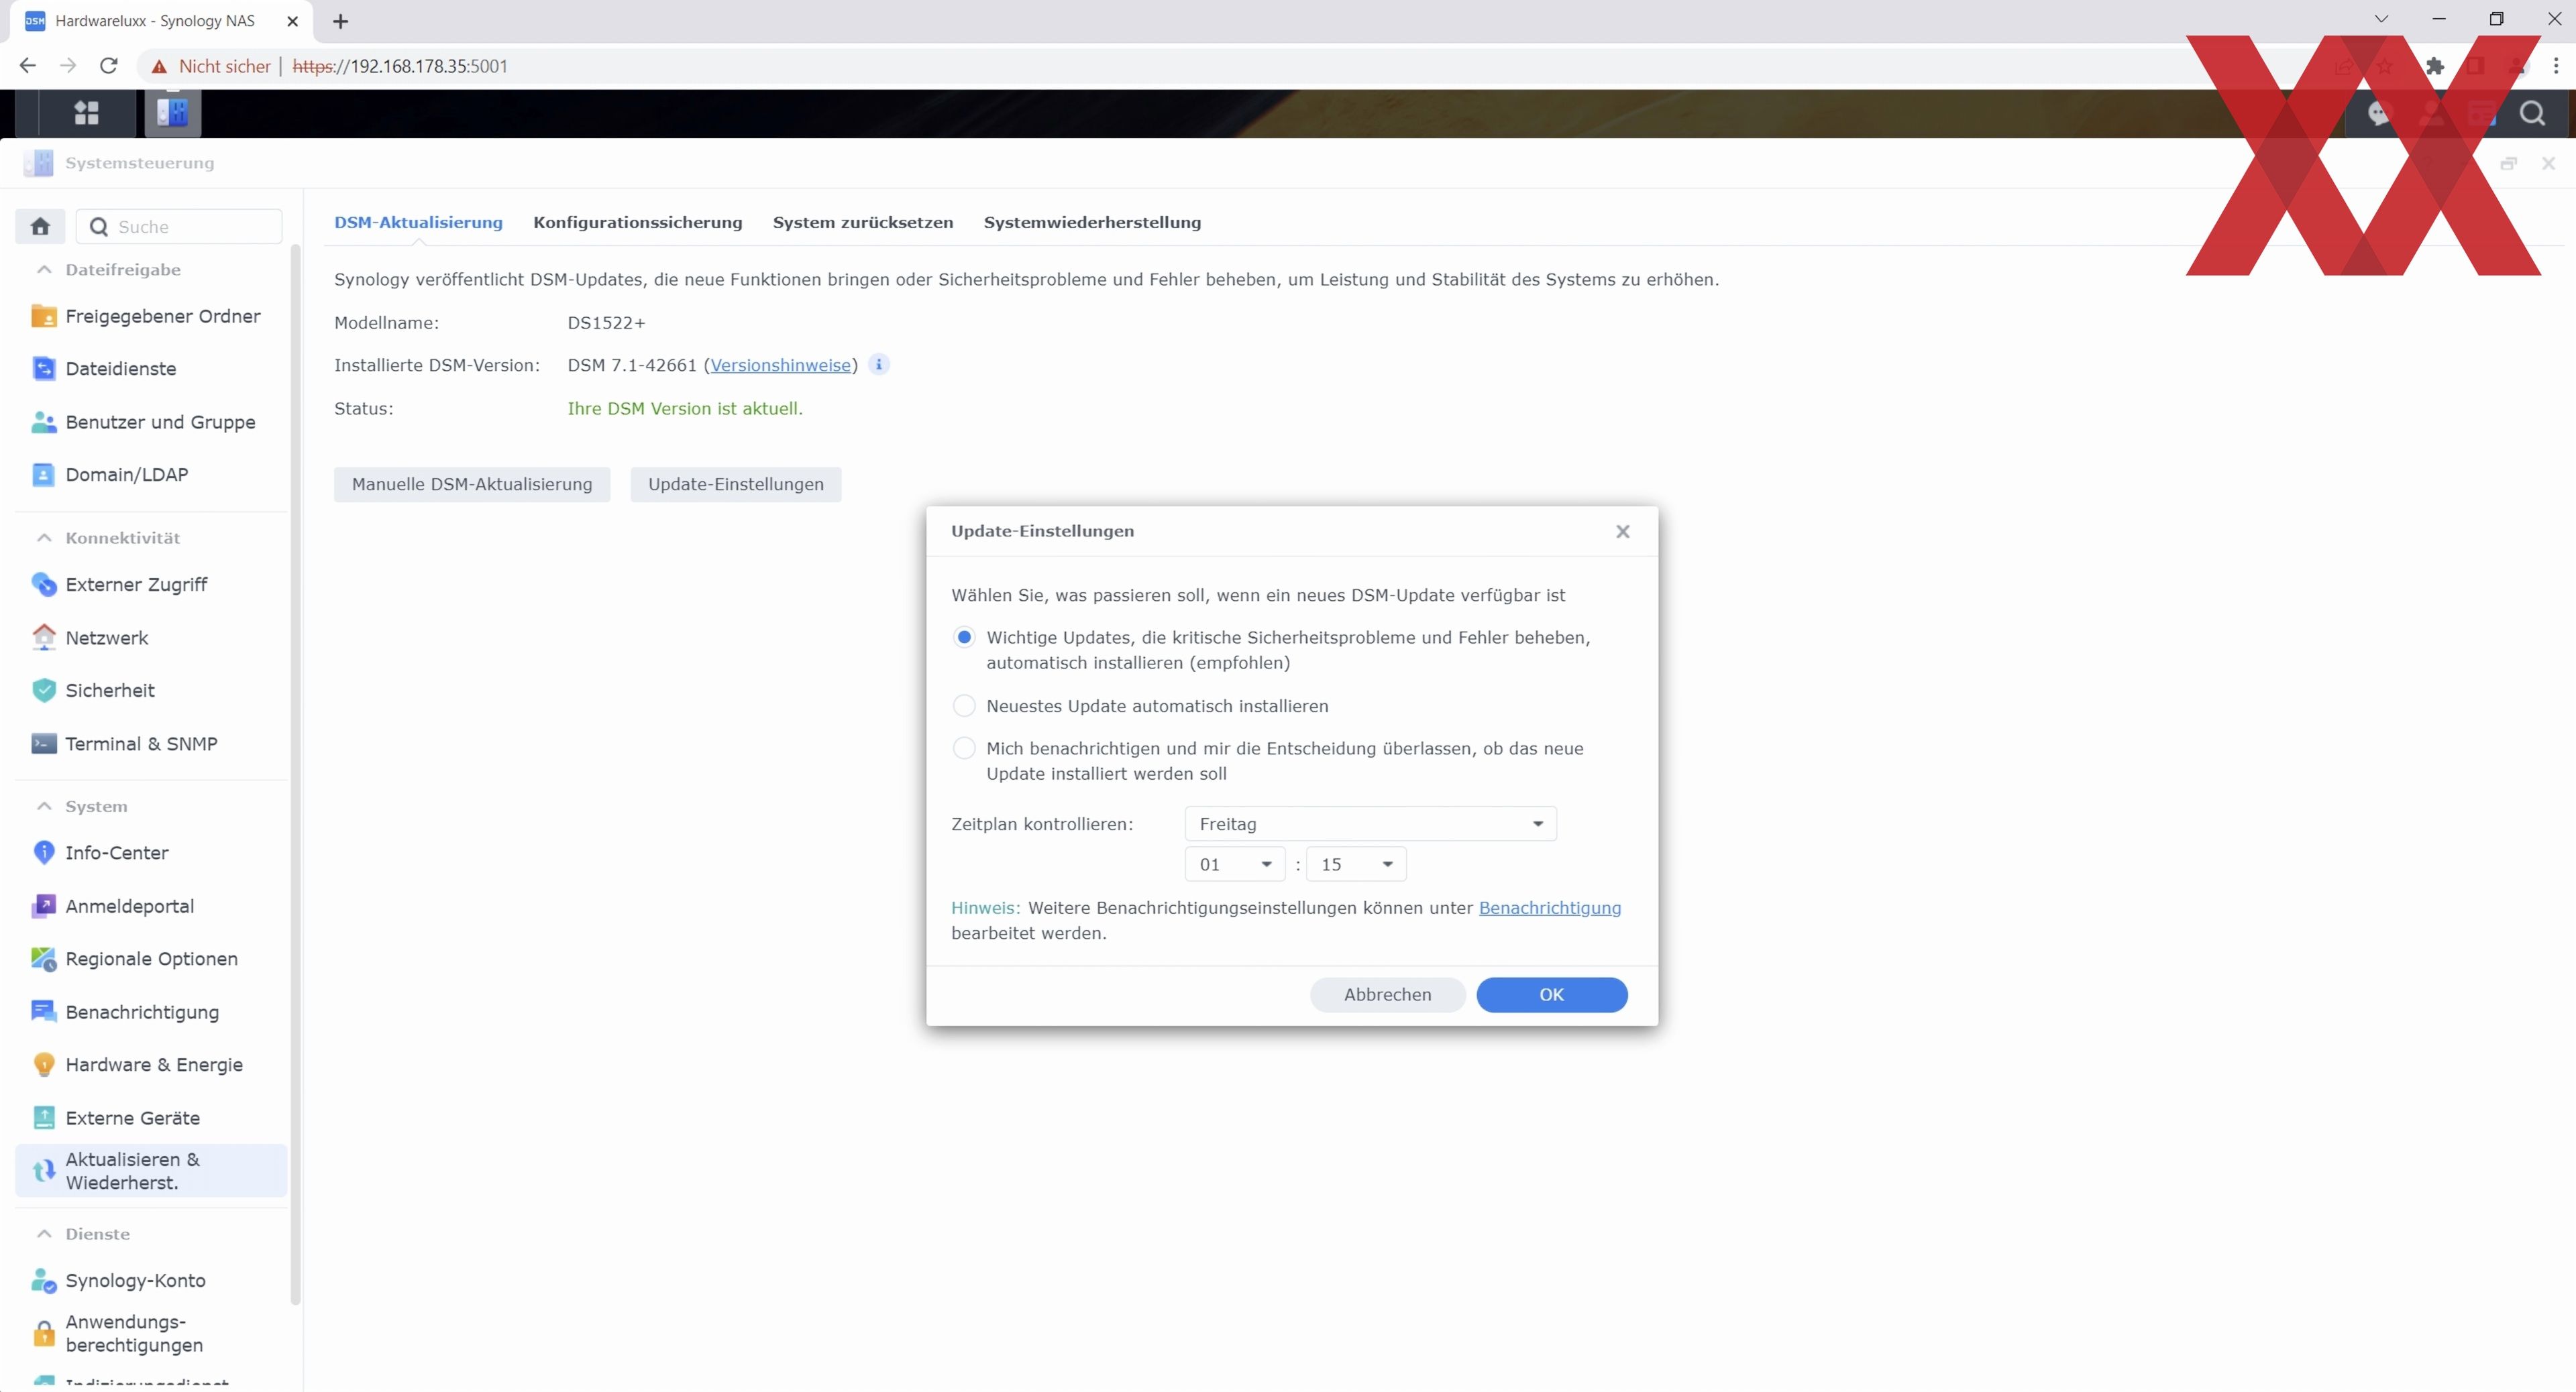Go to Control Panel home icon
The height and width of the screenshot is (1392, 2576).
(x=40, y=227)
